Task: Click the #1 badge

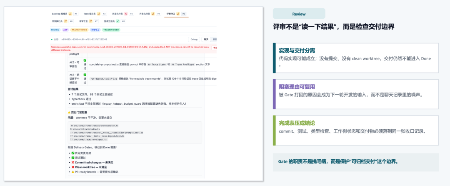Action: (x=76, y=13)
